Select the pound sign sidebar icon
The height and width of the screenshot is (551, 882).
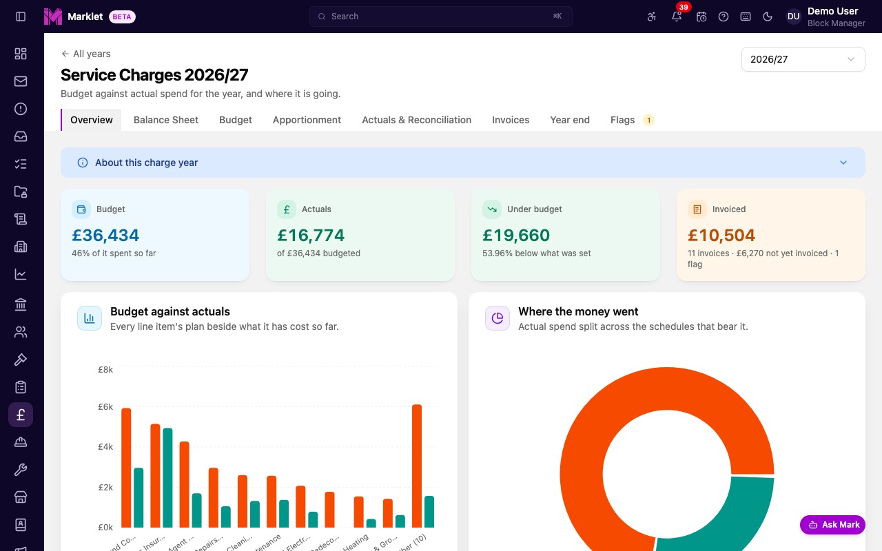tap(21, 415)
